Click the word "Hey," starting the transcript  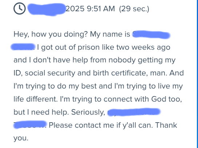click(x=21, y=34)
